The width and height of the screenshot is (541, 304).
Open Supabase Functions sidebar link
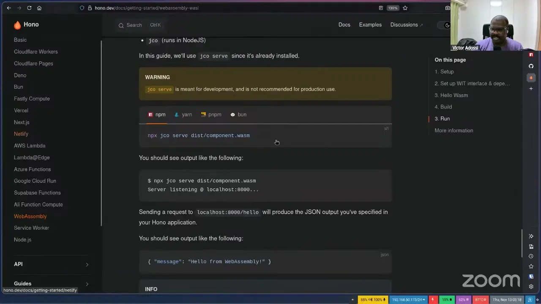pos(37,193)
